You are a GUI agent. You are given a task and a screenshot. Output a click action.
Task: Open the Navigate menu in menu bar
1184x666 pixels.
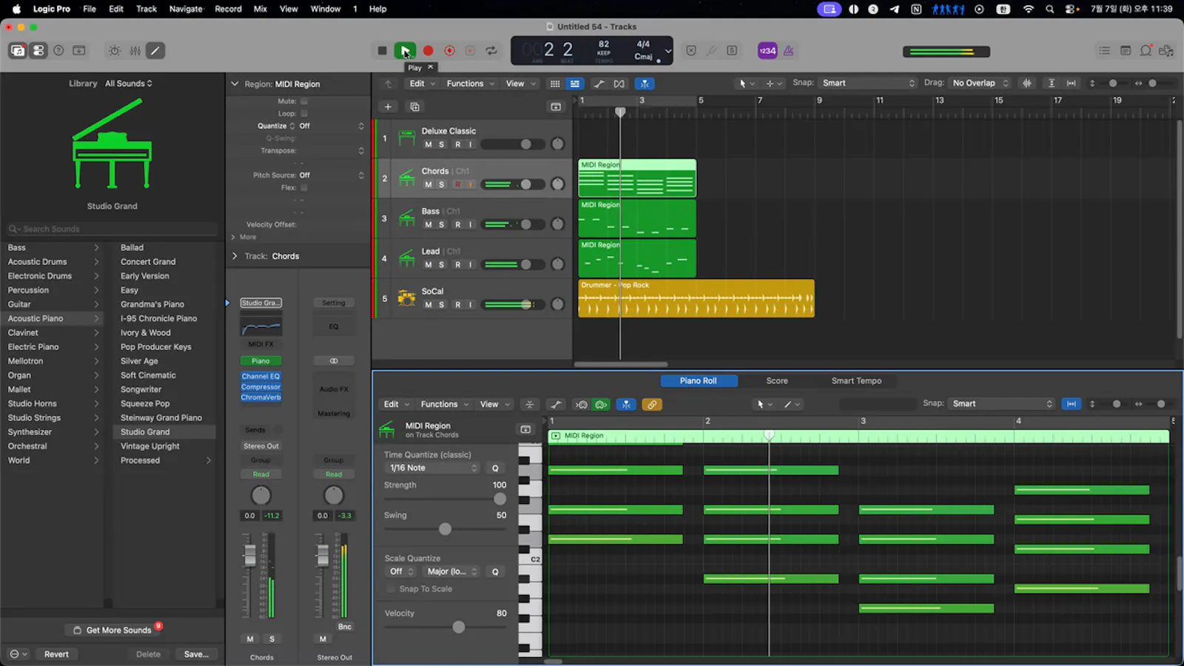186,9
